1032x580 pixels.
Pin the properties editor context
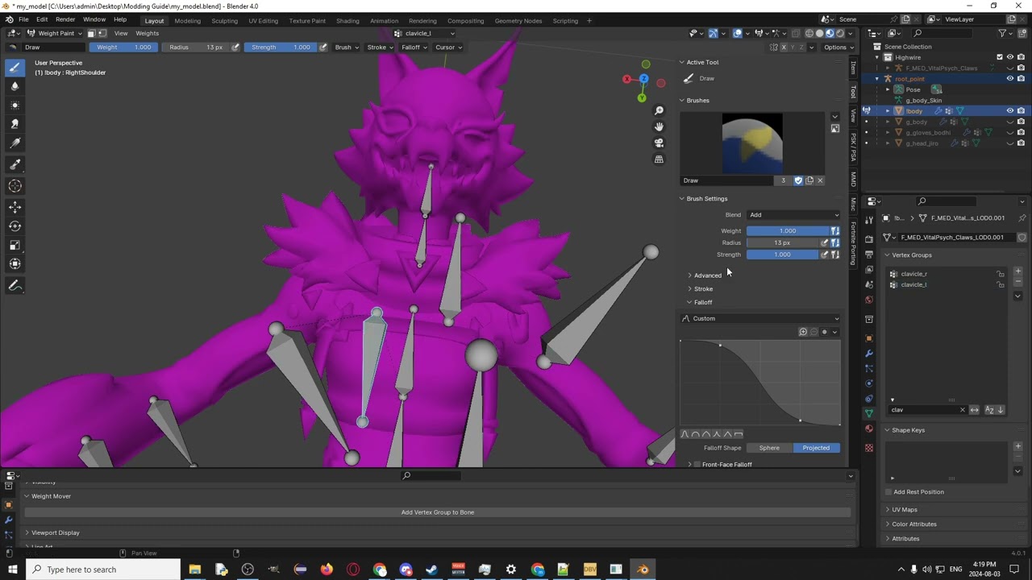tap(1022, 218)
